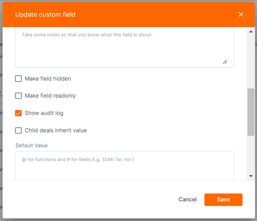Click the scrollbar track below the thumb
This screenshot has height=221, width=257.
pos(251,154)
